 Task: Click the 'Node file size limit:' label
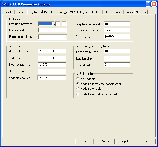tap(20, 78)
